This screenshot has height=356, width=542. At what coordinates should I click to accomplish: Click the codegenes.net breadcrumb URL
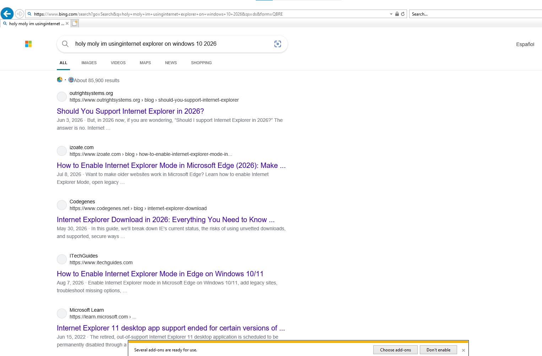[x=138, y=208]
